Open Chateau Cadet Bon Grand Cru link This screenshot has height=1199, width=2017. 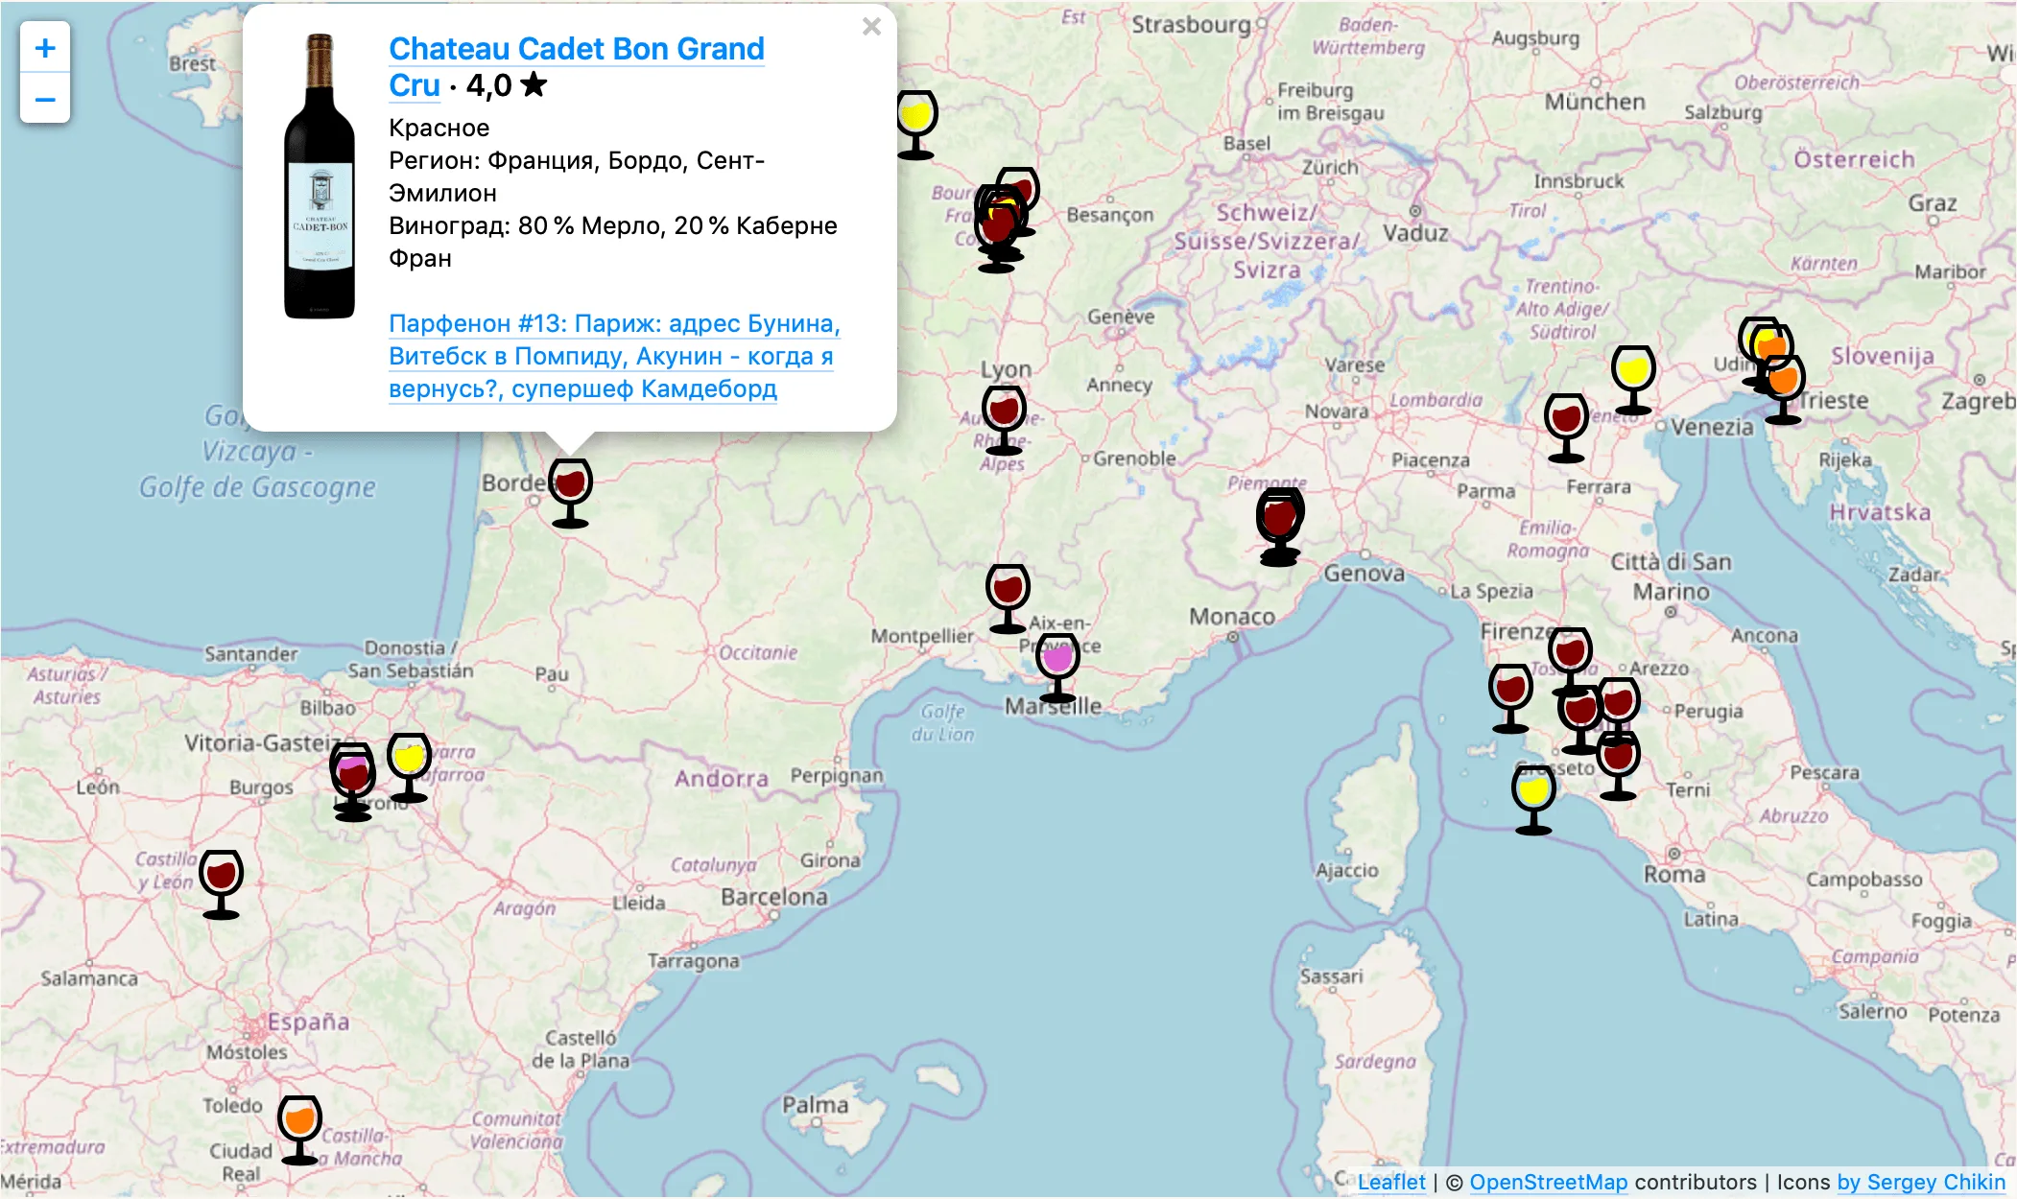pyautogui.click(x=576, y=66)
